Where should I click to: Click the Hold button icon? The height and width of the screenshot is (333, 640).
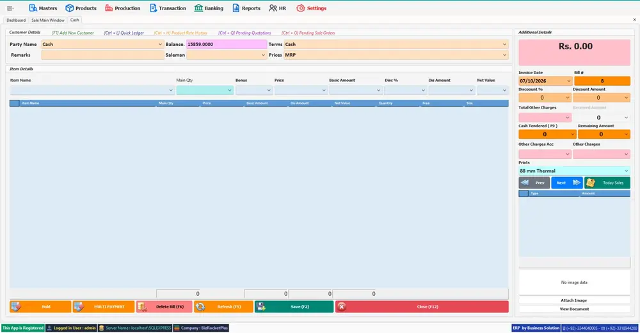tap(15, 307)
